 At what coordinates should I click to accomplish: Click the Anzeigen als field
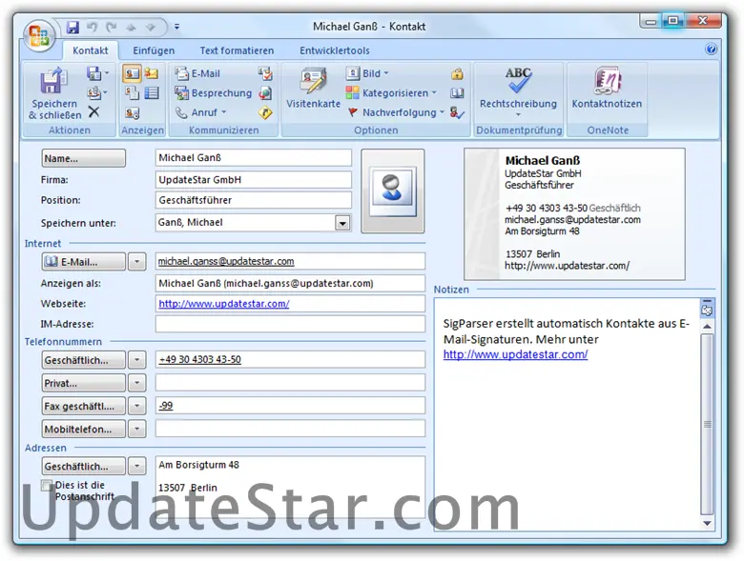290,283
